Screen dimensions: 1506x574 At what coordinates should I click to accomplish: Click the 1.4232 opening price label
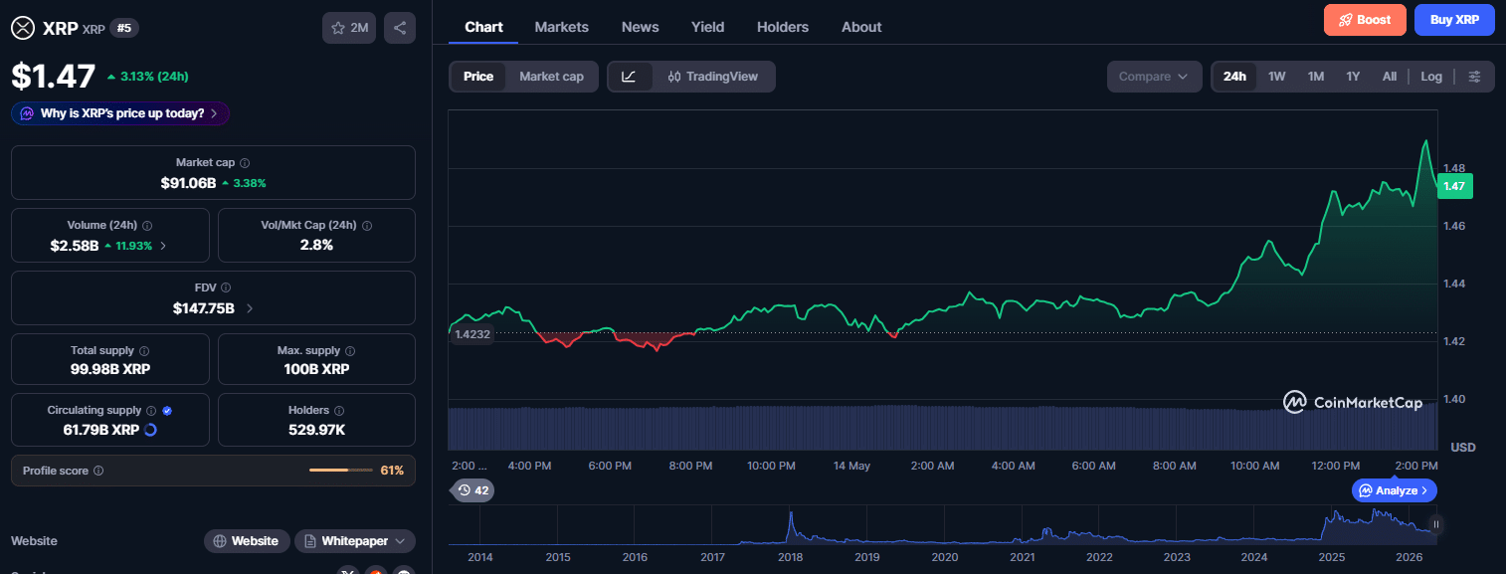472,334
